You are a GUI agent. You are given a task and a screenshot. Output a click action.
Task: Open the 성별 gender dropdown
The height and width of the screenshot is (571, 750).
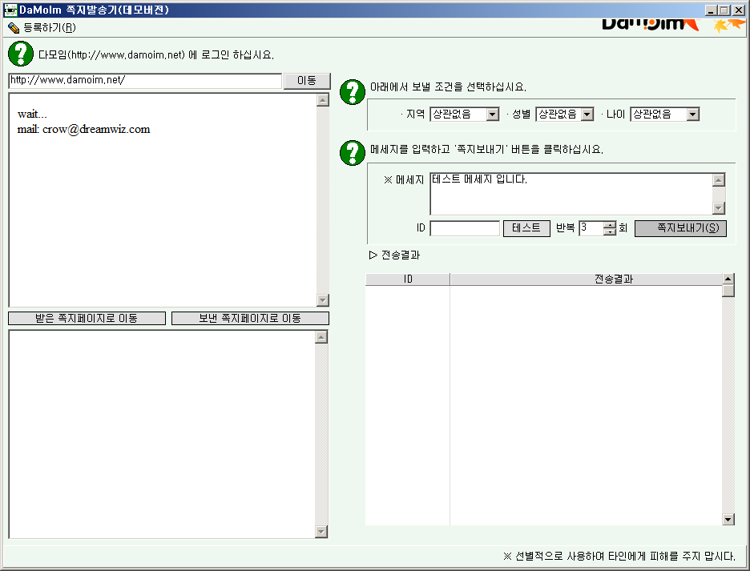(587, 115)
